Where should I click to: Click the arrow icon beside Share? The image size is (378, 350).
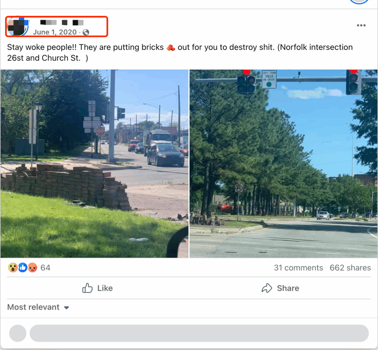point(267,288)
